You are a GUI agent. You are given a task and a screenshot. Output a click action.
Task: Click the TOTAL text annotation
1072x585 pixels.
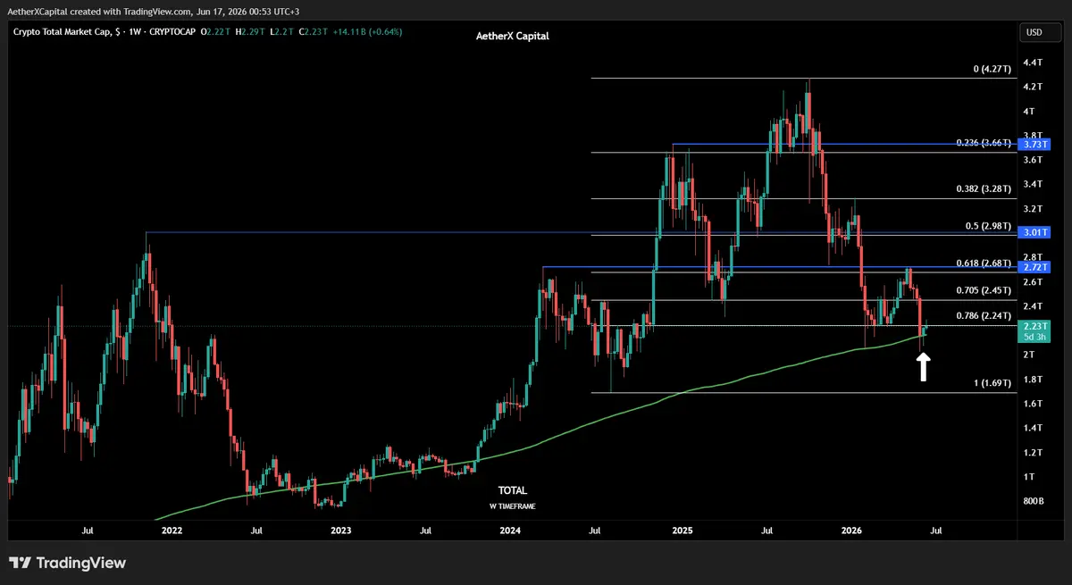tap(513, 490)
